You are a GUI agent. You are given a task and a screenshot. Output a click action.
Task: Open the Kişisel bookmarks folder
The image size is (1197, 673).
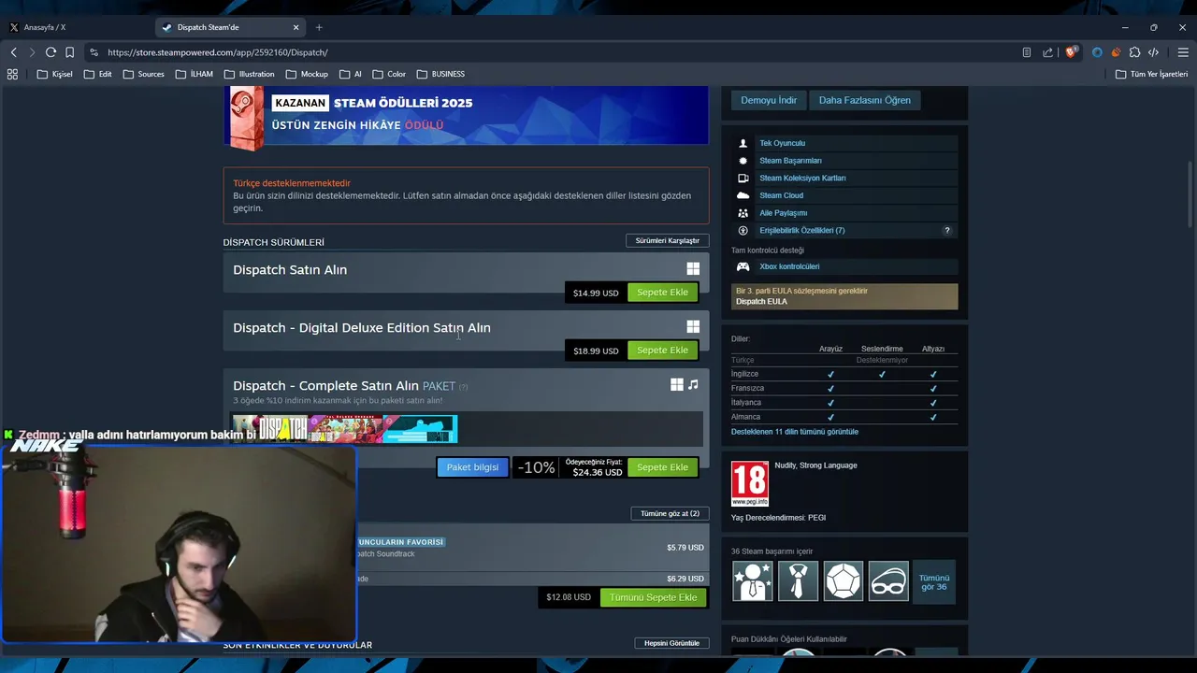pos(54,74)
